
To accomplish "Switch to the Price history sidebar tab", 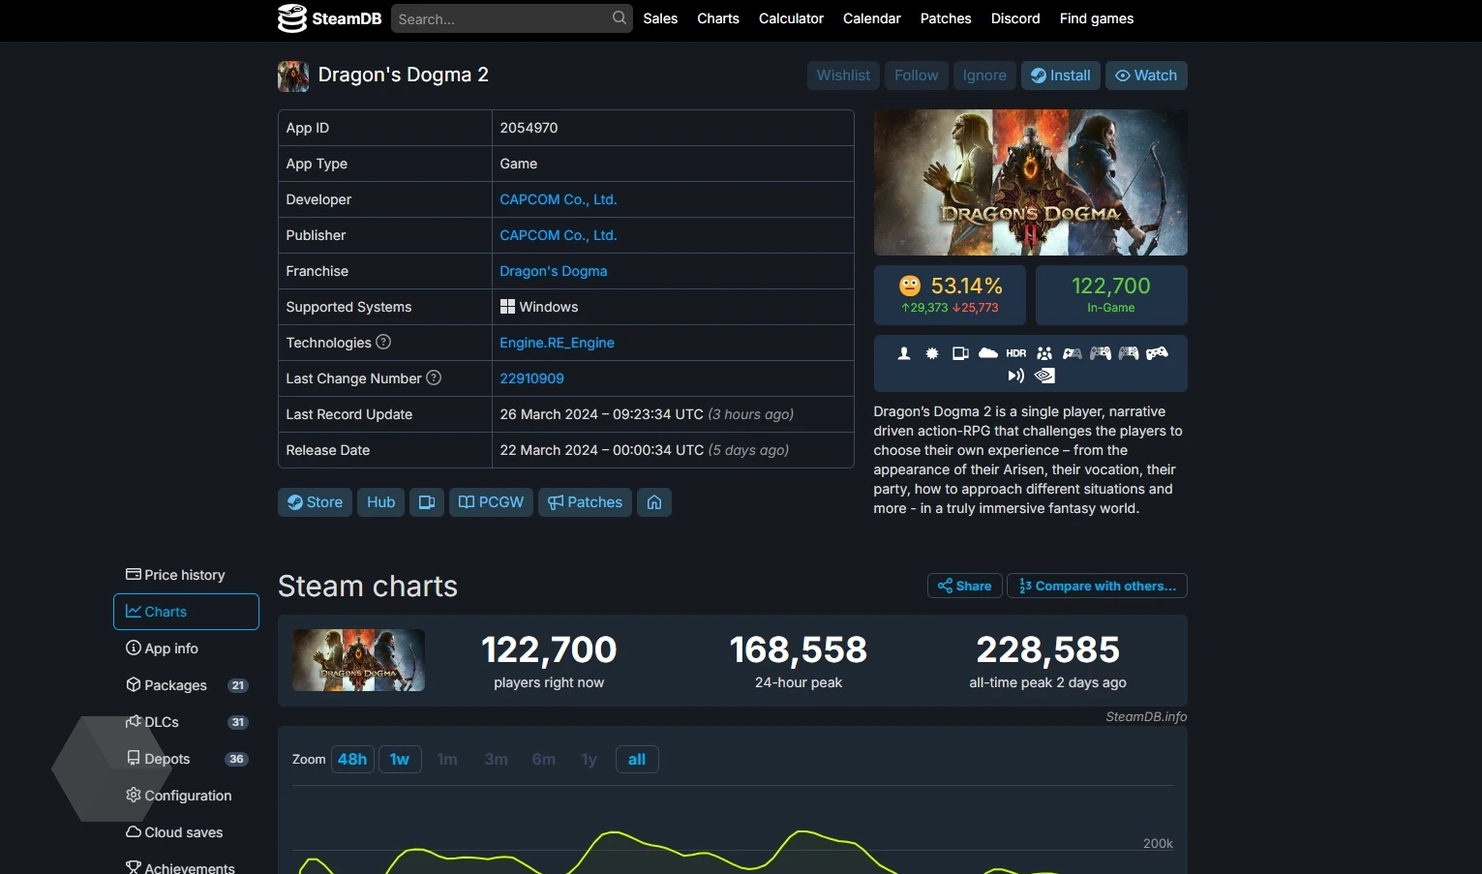I will pyautogui.click(x=186, y=575).
